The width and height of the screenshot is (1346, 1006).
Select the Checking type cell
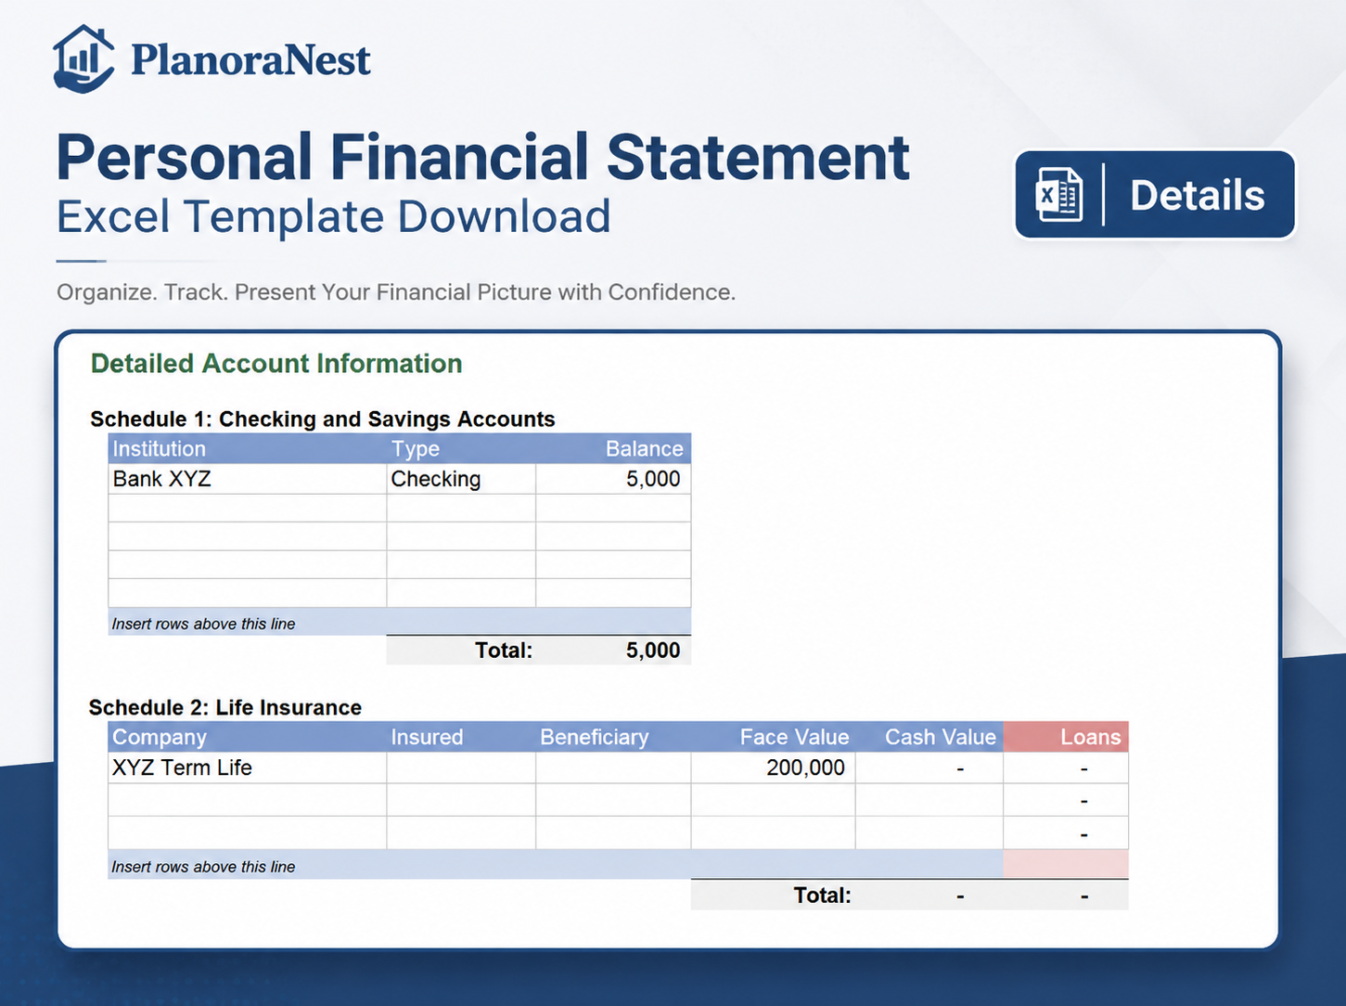[x=461, y=479]
